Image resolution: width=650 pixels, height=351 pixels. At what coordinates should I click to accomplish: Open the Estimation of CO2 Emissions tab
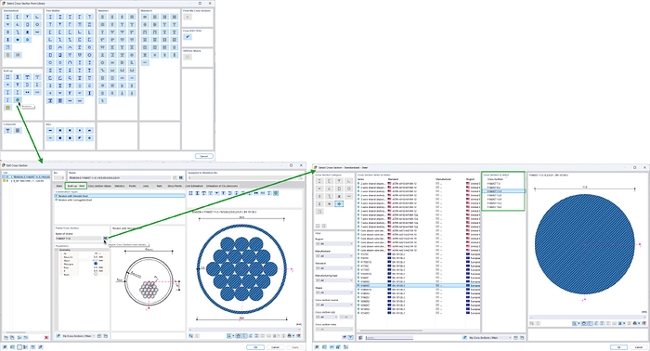[x=222, y=186]
